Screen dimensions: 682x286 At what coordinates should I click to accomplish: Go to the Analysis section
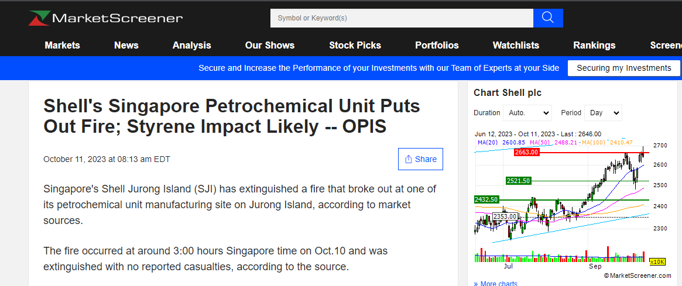point(191,45)
